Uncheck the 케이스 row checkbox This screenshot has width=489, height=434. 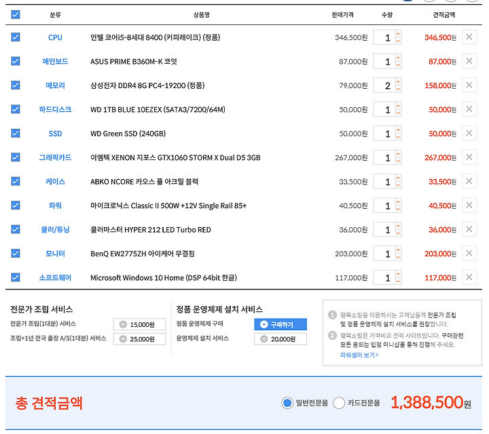pos(16,181)
